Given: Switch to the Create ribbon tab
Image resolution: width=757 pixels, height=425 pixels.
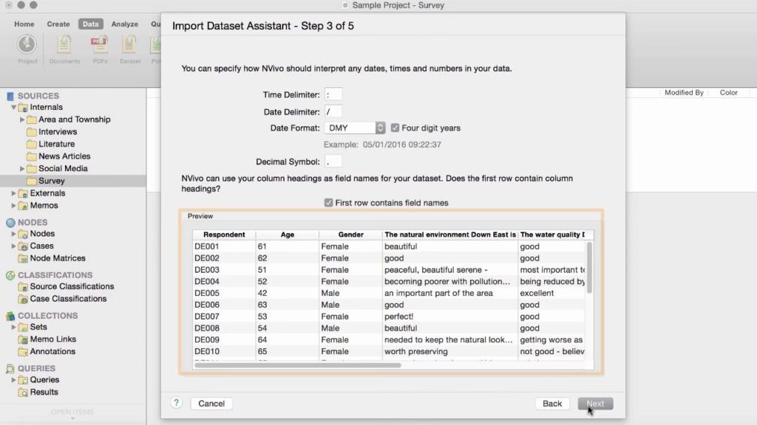Looking at the screenshot, I should pyautogui.click(x=58, y=24).
